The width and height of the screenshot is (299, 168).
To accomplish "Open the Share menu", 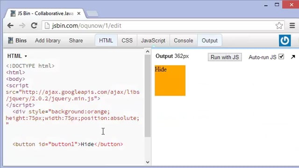I will point(76,41).
